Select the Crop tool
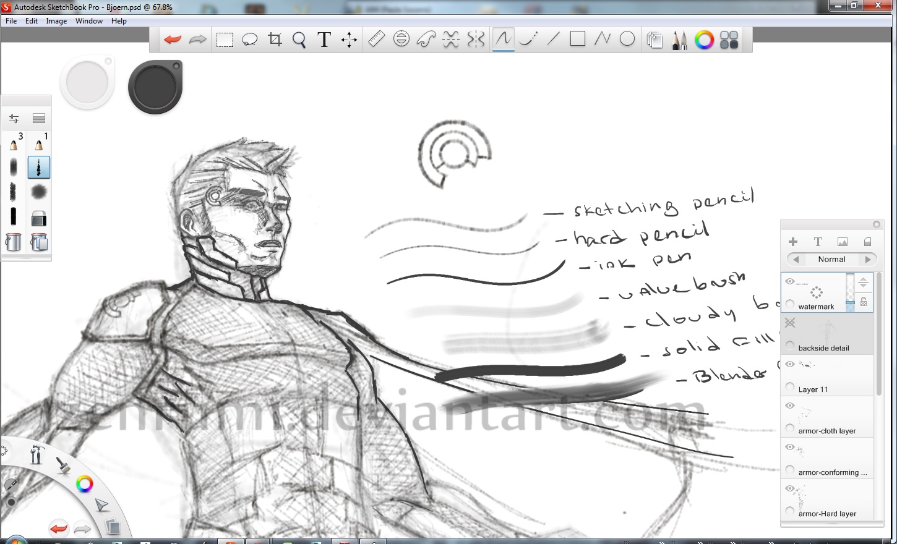Viewport: 897px width, 544px height. [x=275, y=39]
